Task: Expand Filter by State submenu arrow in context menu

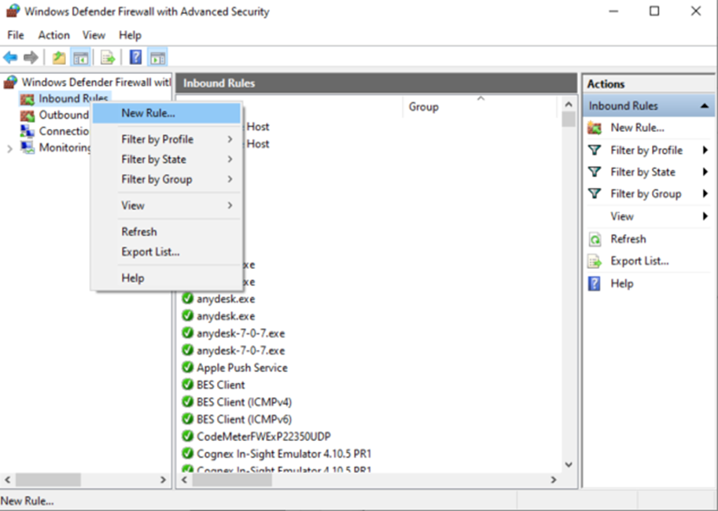Action: coord(230,160)
